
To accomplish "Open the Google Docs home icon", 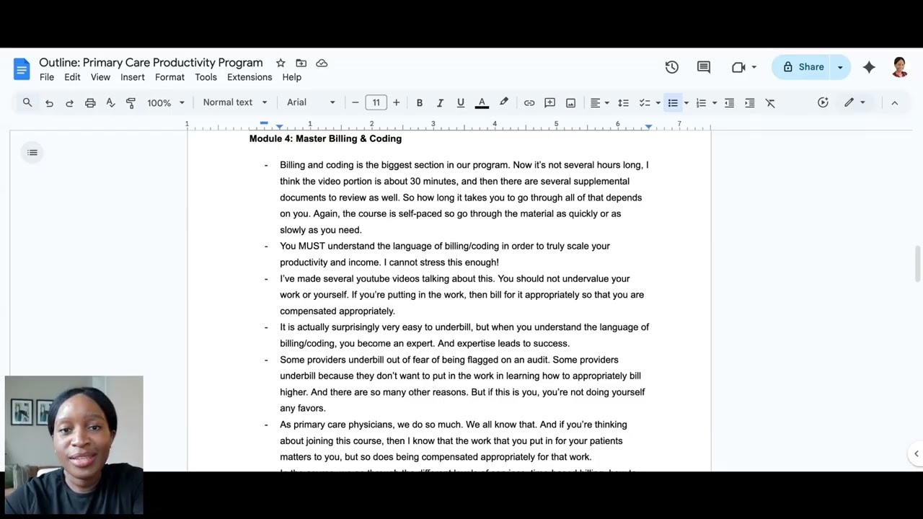I will pos(22,68).
